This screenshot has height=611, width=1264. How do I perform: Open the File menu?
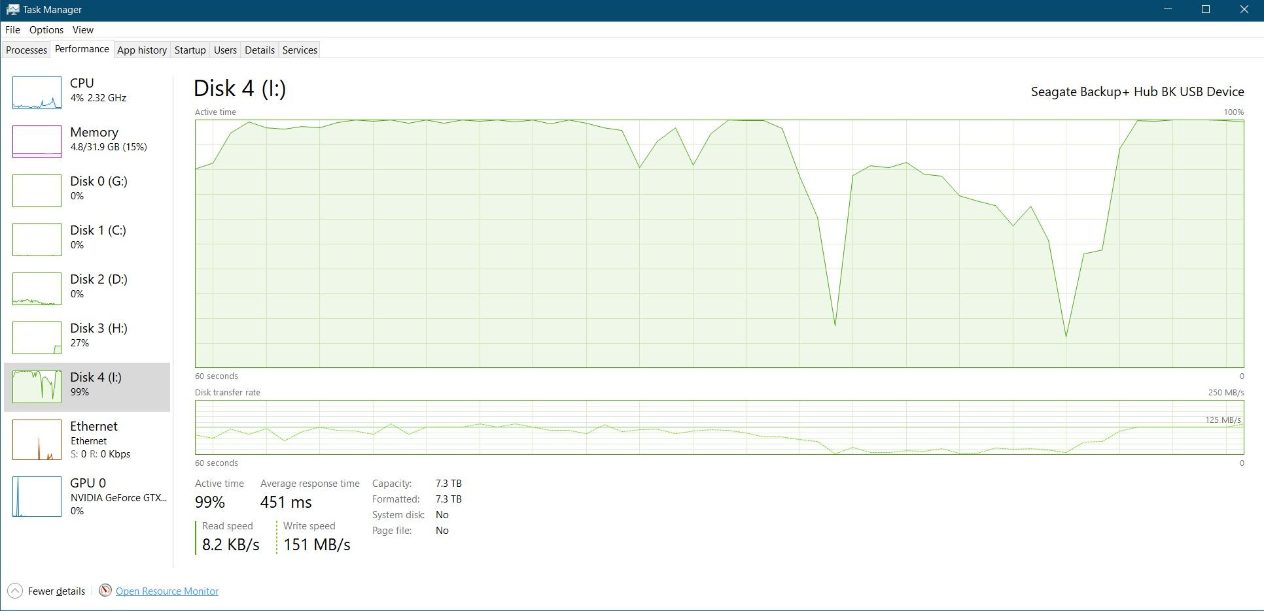(x=12, y=29)
